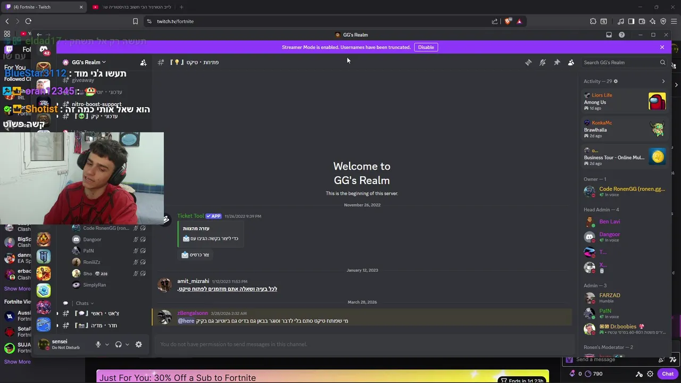The image size is (681, 383).
Task: Open microphone input options arrow
Action: click(107, 344)
